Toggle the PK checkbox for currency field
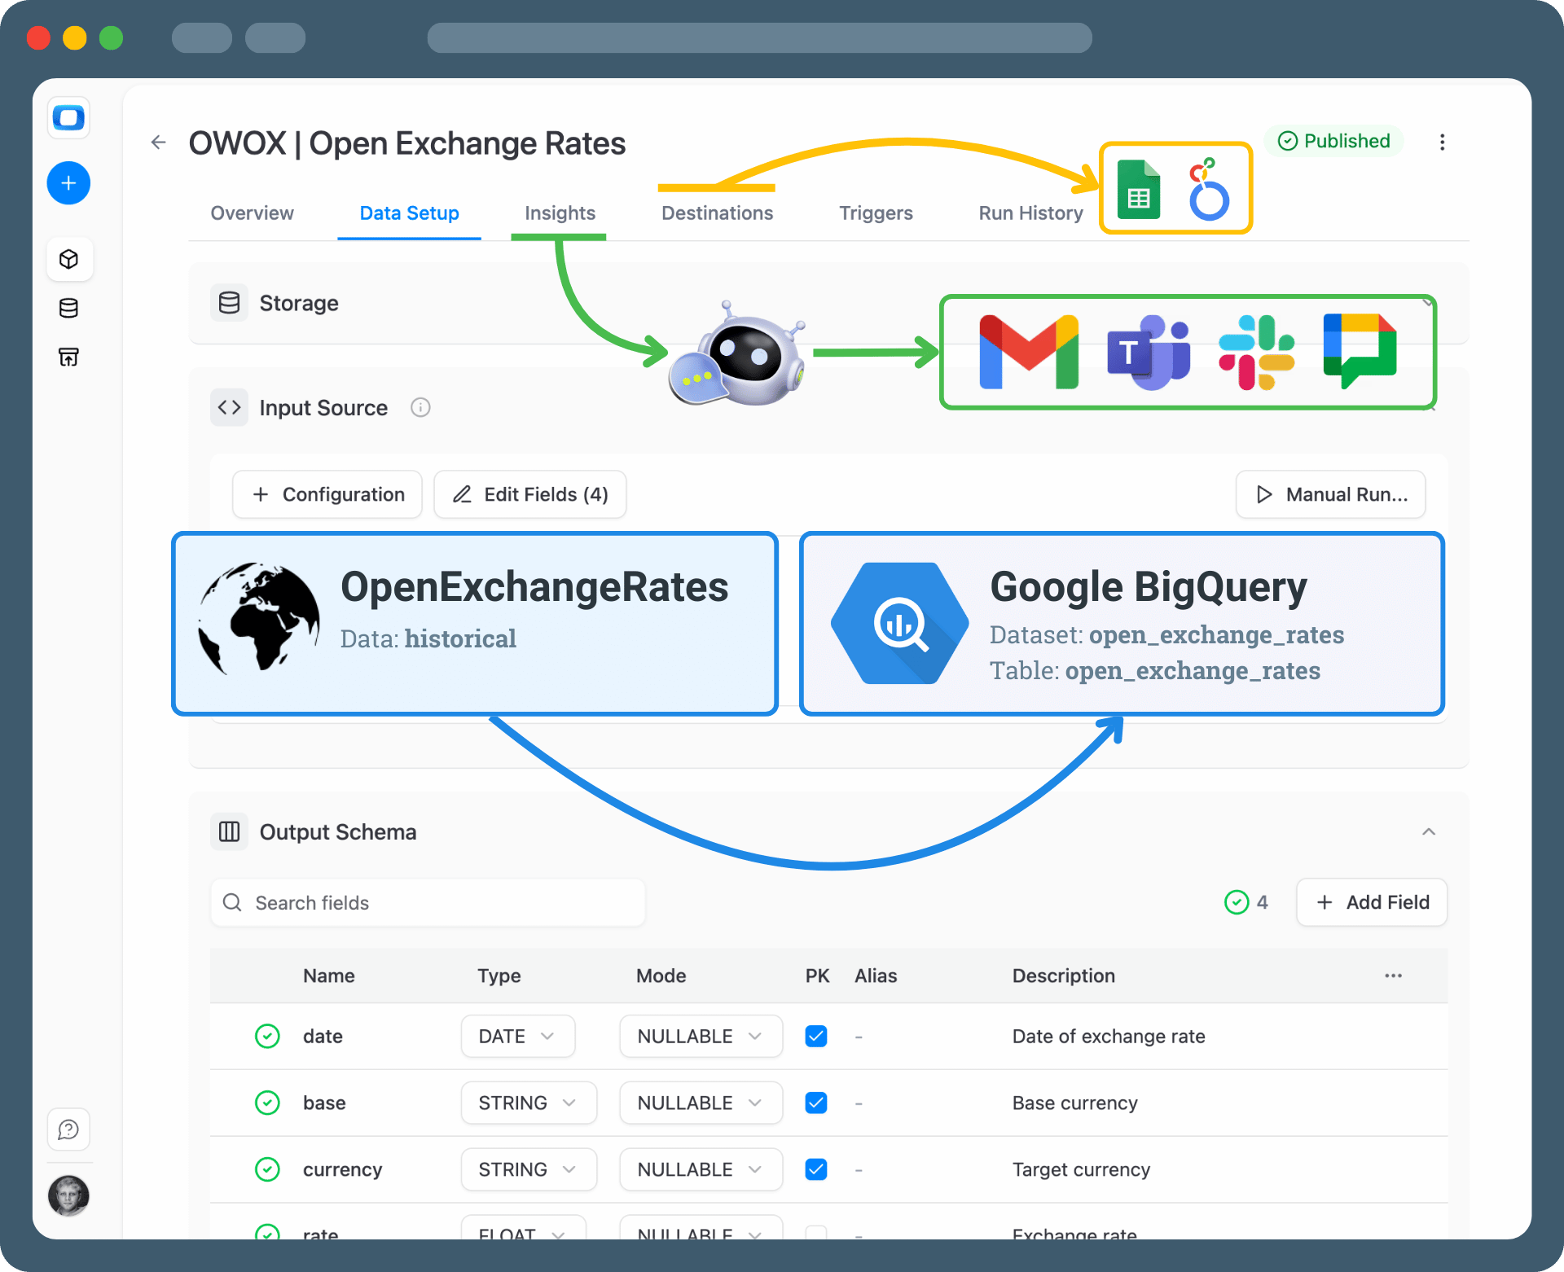The height and width of the screenshot is (1272, 1564). pyautogui.click(x=815, y=1169)
